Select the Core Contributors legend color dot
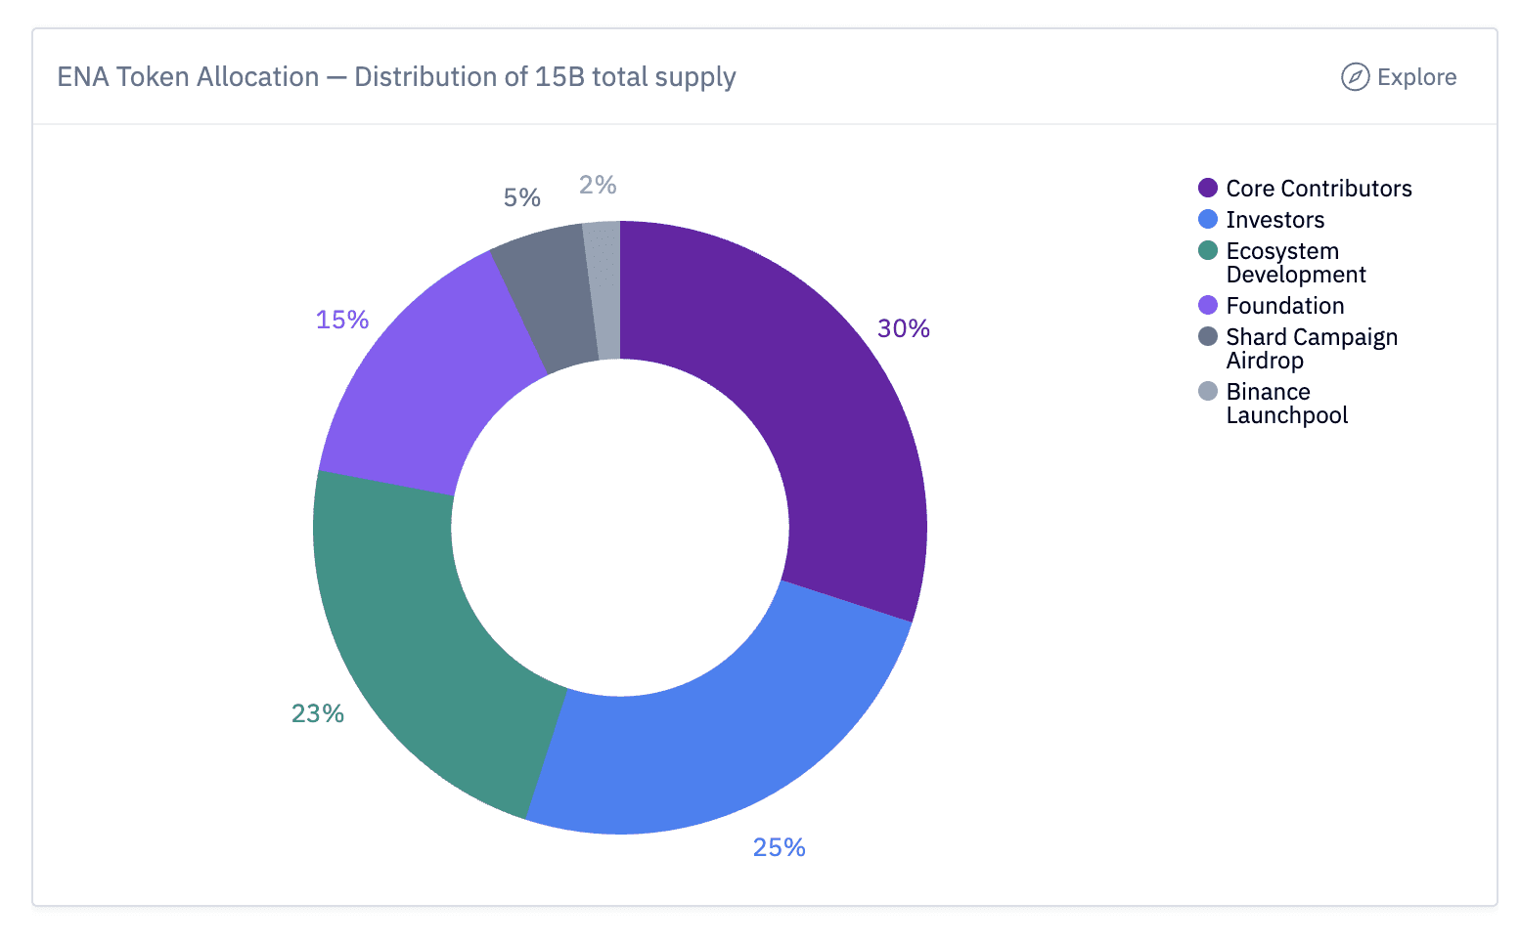The height and width of the screenshot is (944, 1520). 1206,187
